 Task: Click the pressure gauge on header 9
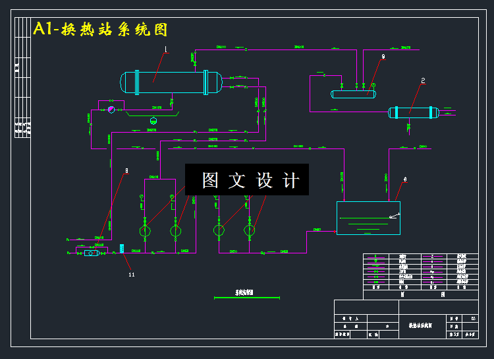point(373,85)
